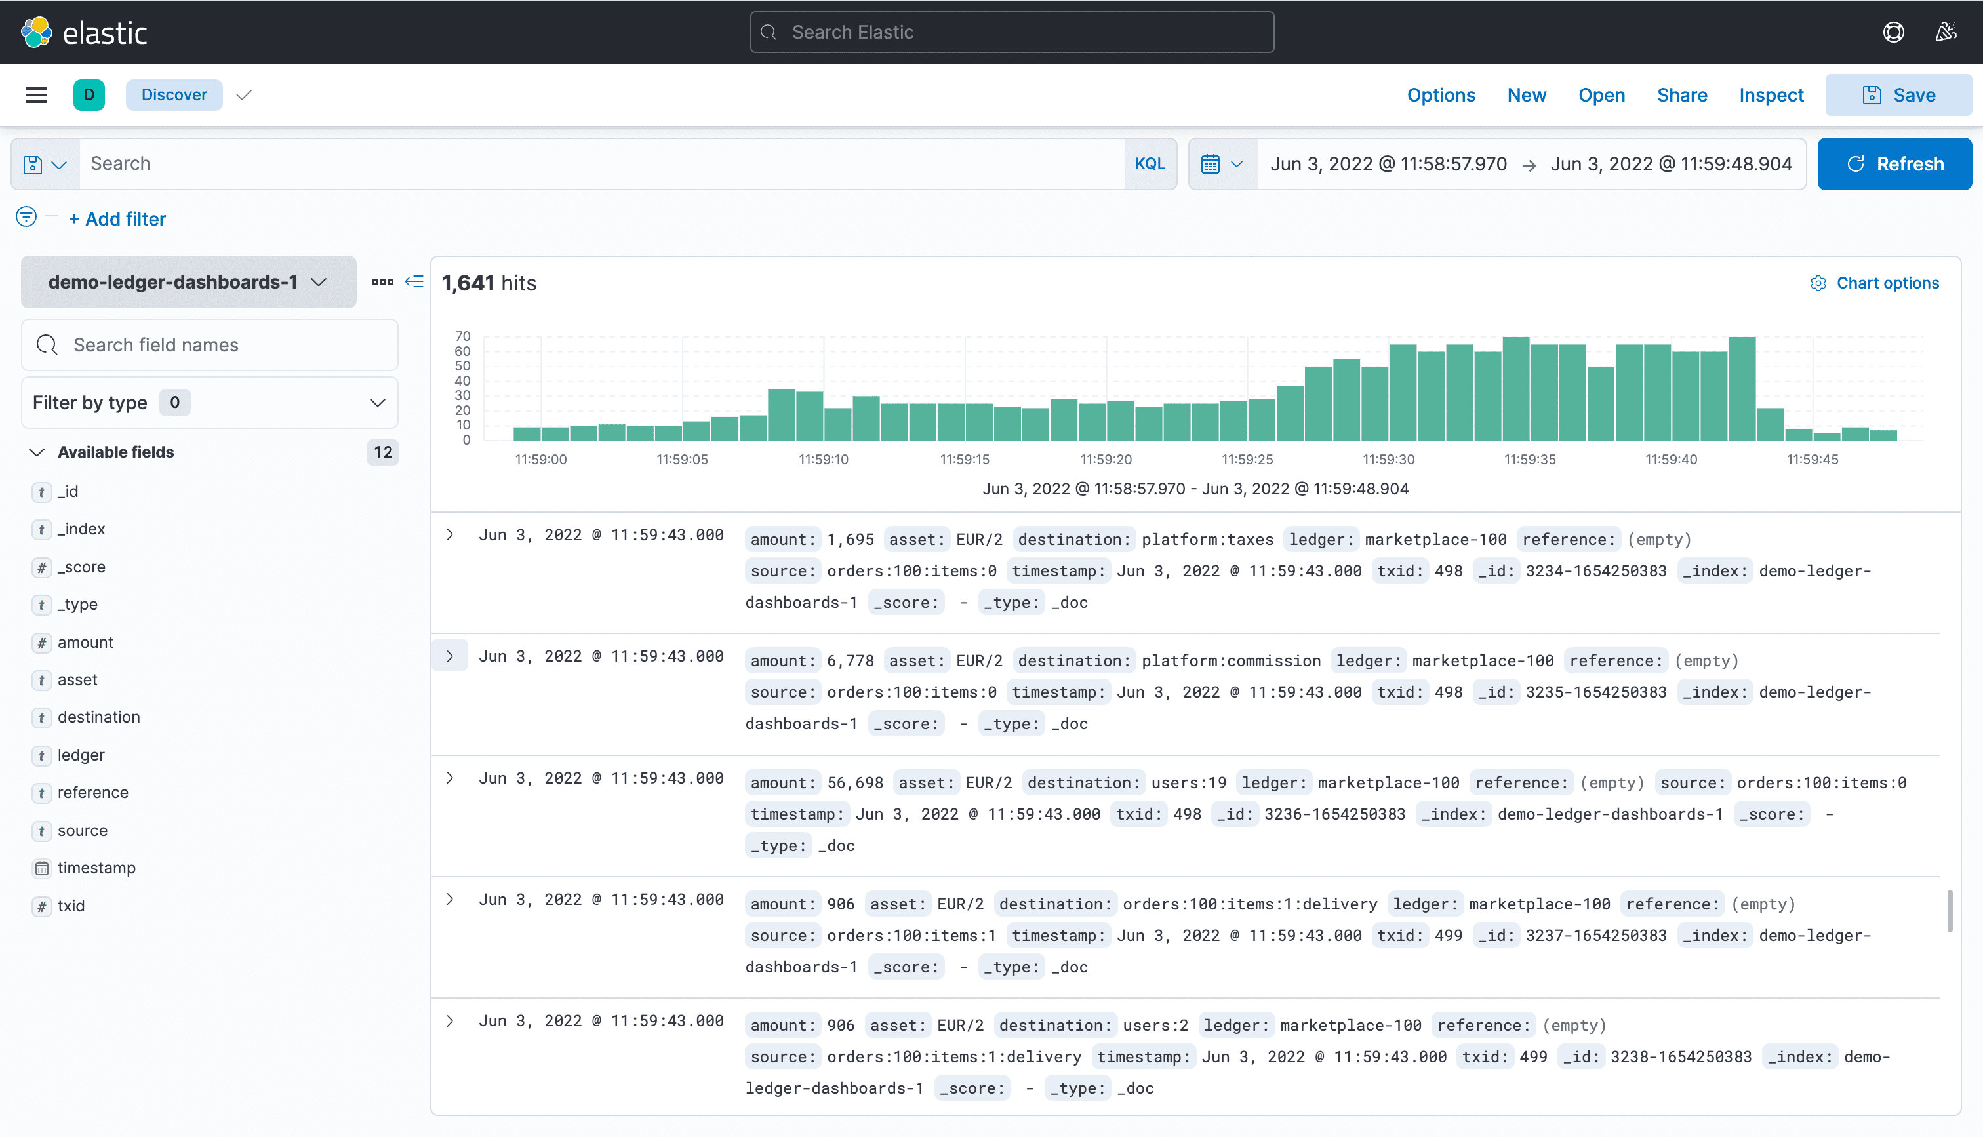Screen dimensions: 1983x1137
Task: Open the saved query menu icon
Action: [45, 164]
